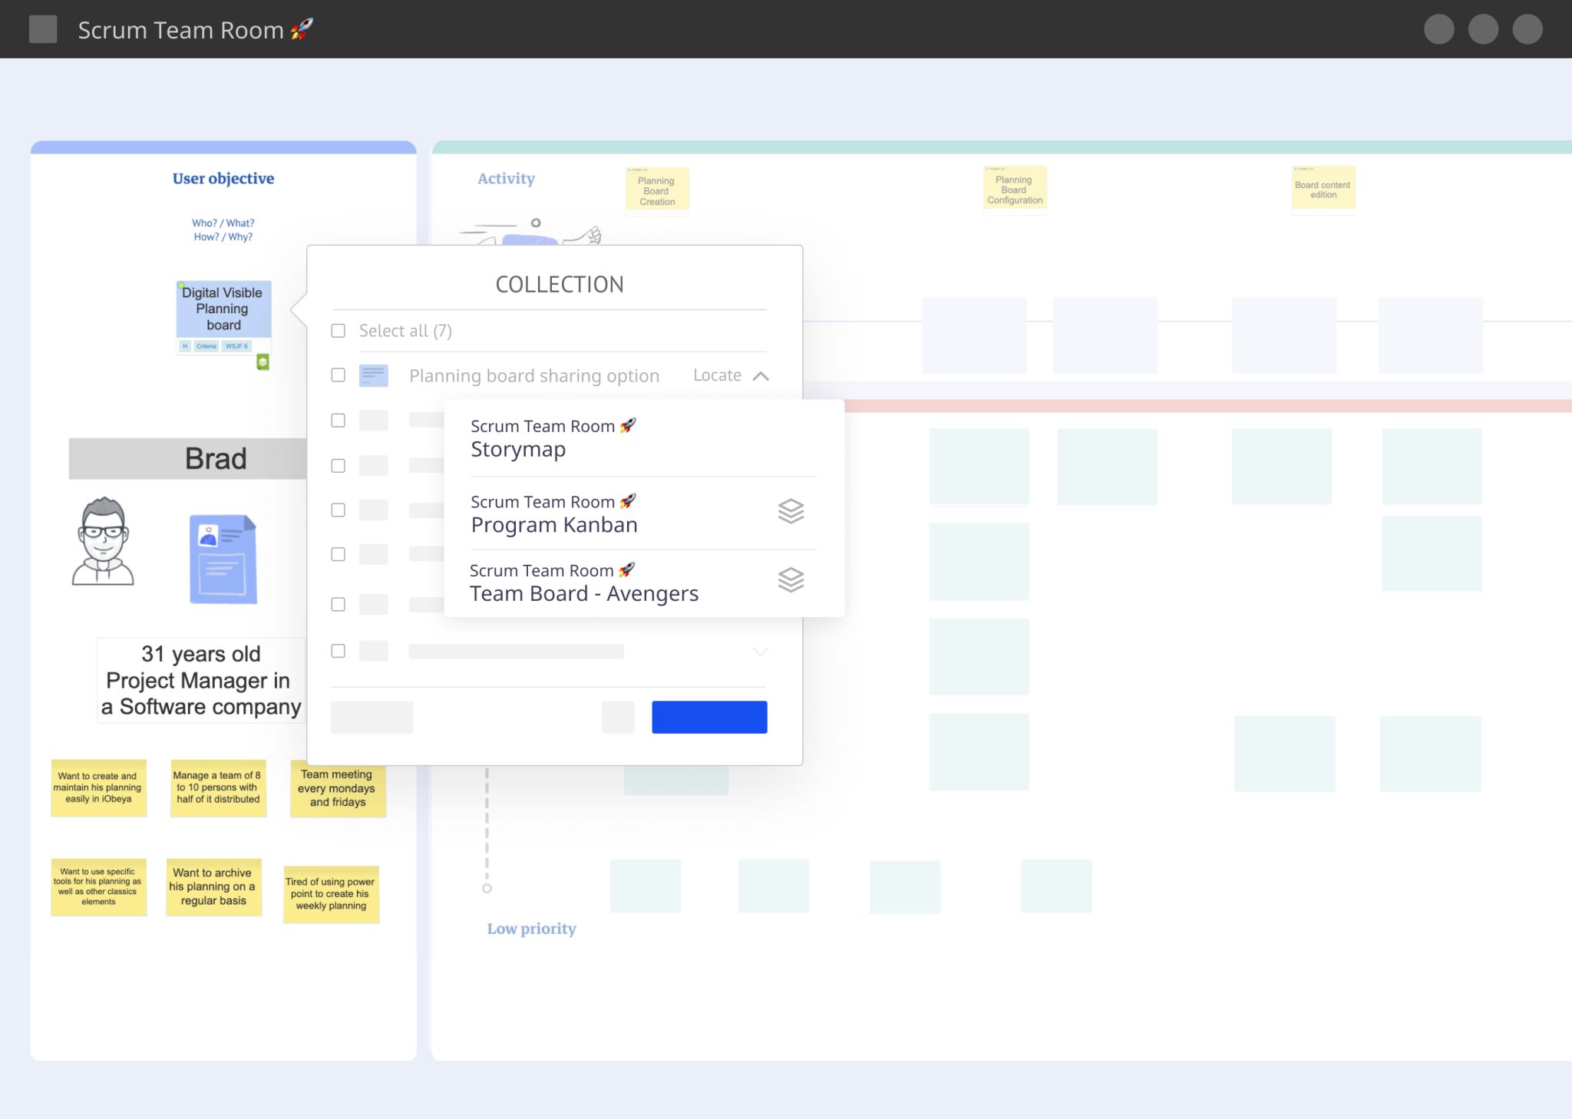Click the Locate link
Screen dimensions: 1572x1119
pos(717,375)
